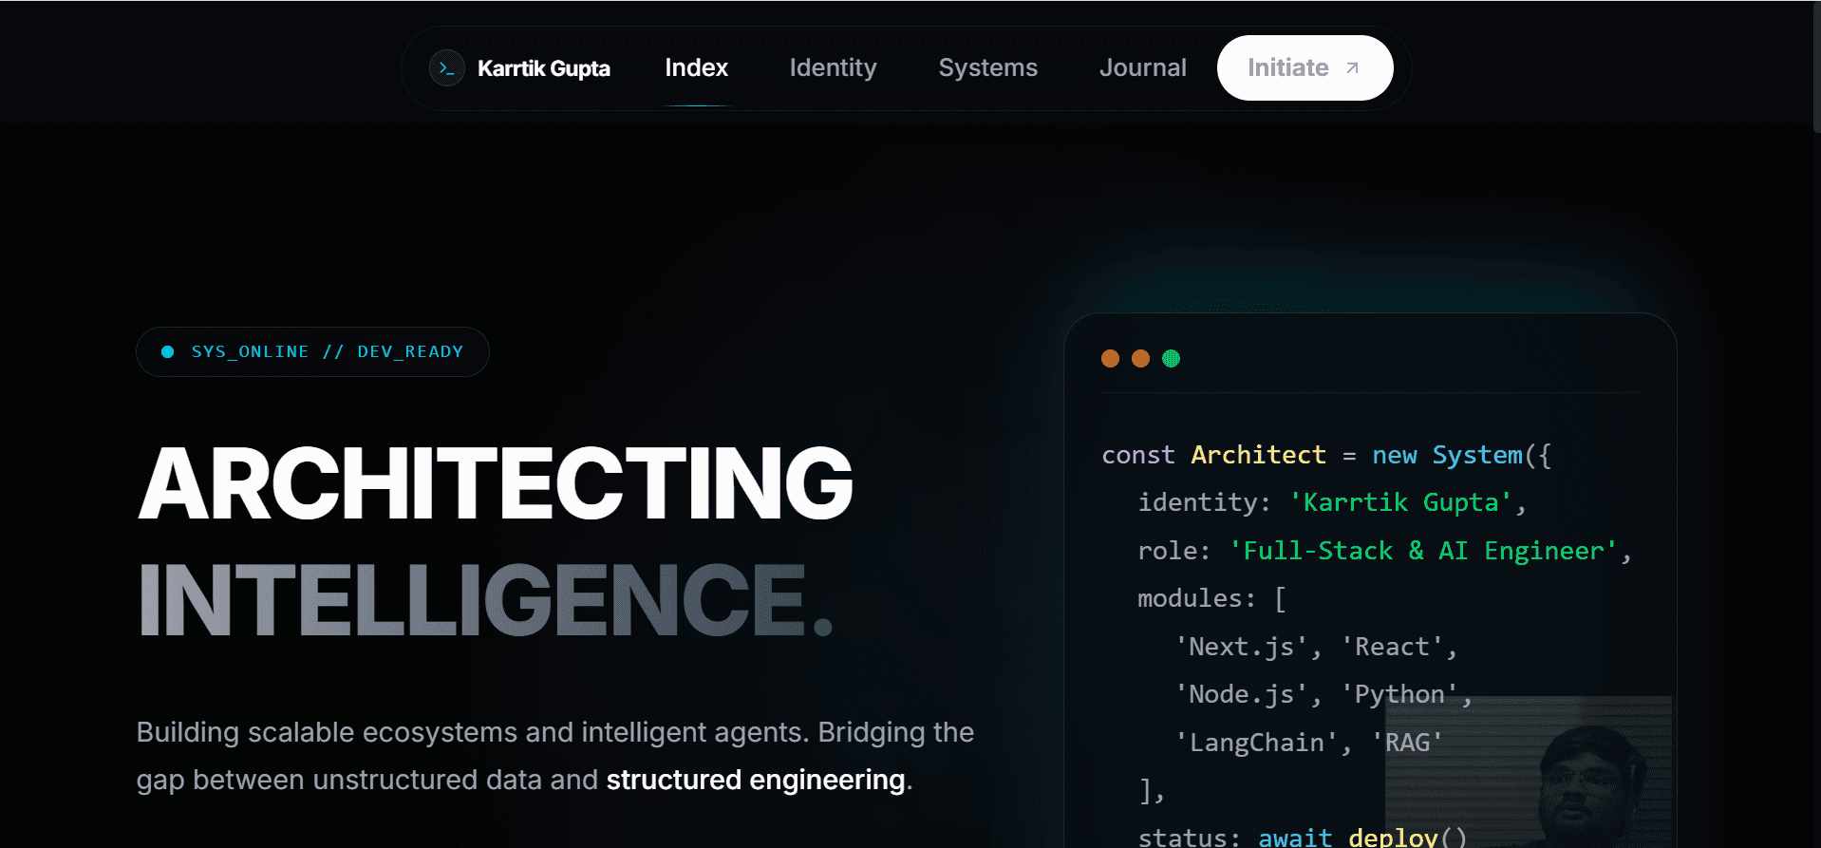
Task: Click the terminal prompt logo icon
Action: 447,68
